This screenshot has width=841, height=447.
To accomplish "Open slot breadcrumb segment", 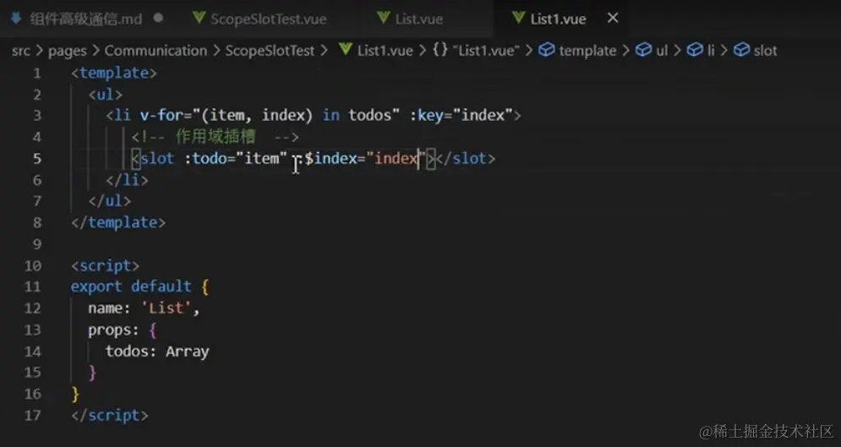I will tap(766, 51).
